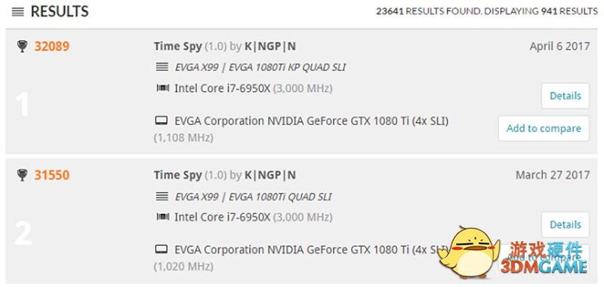604x287 pixels.
Task: Click the trophy icon beside score 31550
Action: click(x=22, y=176)
